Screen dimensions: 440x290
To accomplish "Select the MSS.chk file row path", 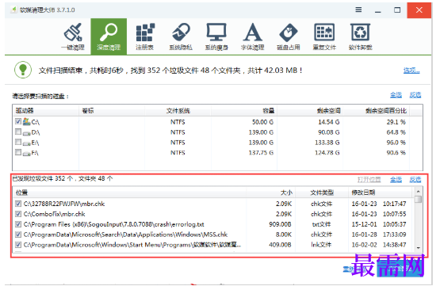I will 125,235.
